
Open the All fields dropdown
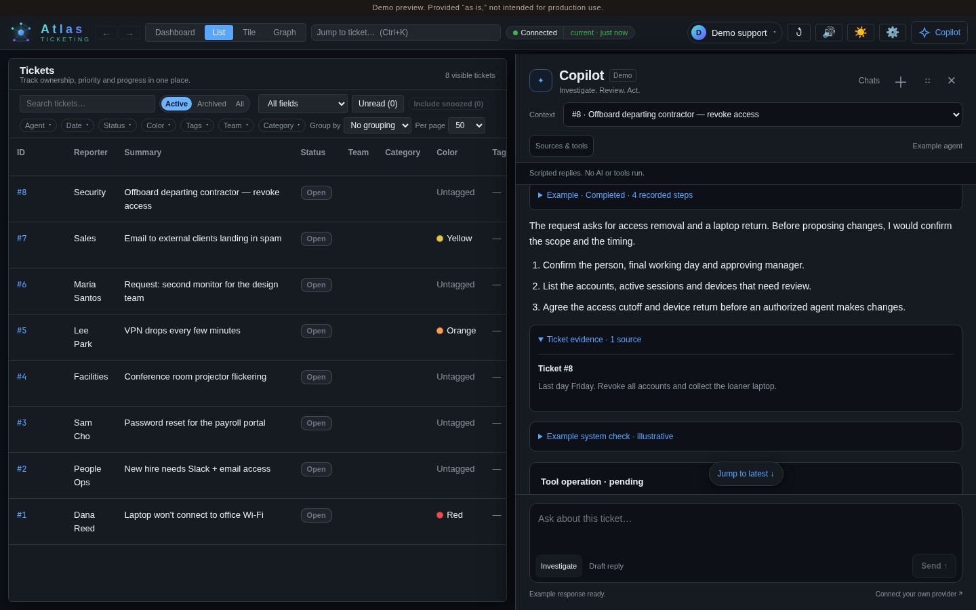tap(303, 104)
